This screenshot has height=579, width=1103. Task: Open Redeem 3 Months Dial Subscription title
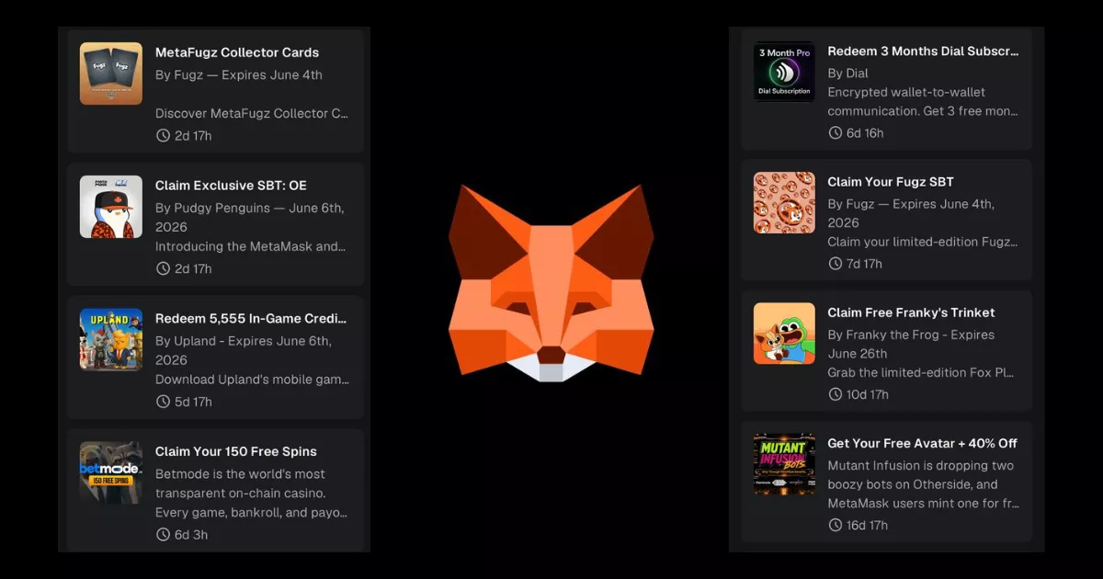tap(923, 51)
